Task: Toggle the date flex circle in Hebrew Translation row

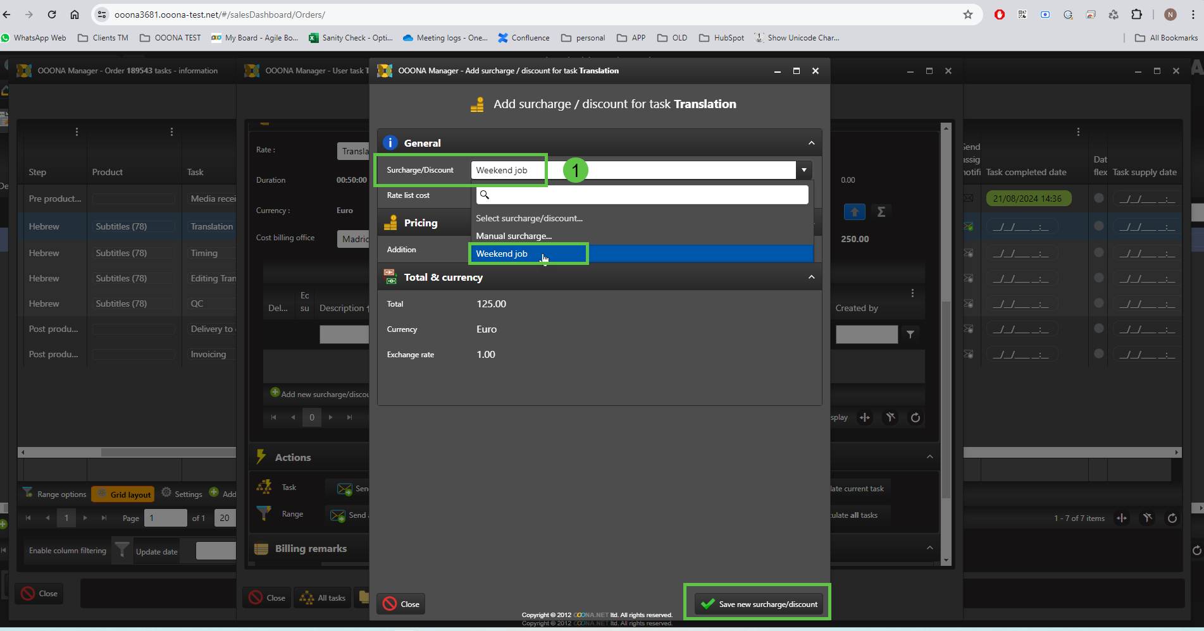Action: pyautogui.click(x=1099, y=226)
